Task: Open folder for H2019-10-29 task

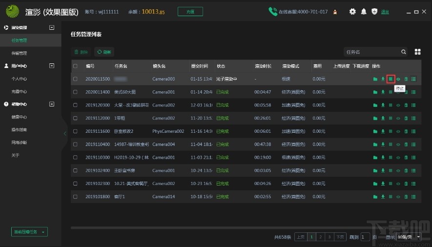Action: coord(375,158)
